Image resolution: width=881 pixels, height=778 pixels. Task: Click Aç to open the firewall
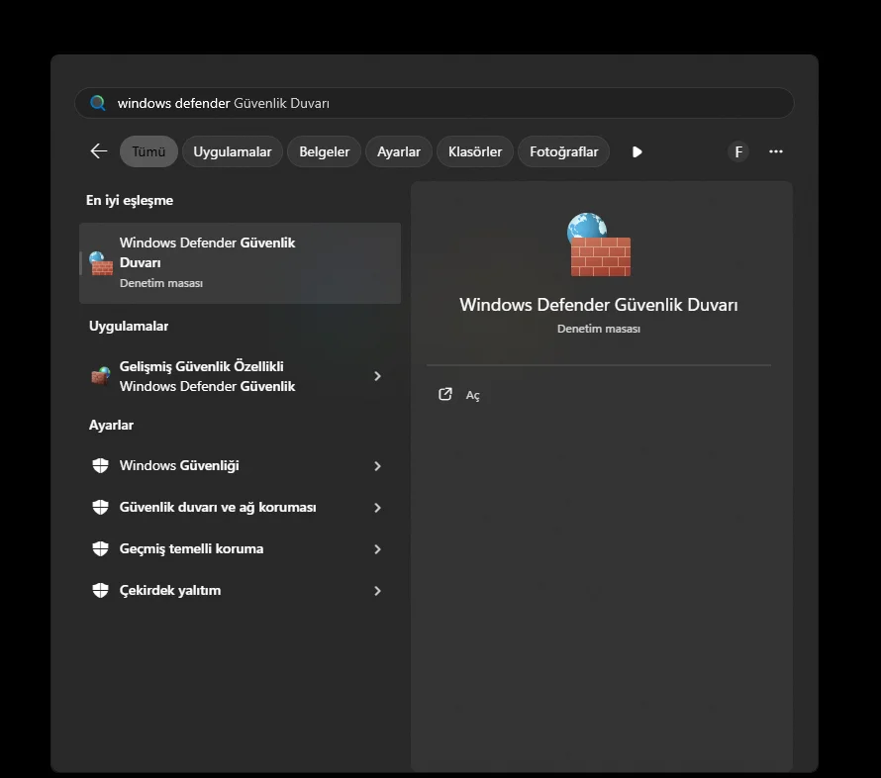(472, 395)
